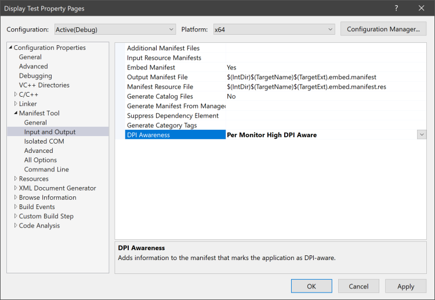435x300 pixels.
Task: Expand the C/C++ tree node
Action: [x=16, y=94]
